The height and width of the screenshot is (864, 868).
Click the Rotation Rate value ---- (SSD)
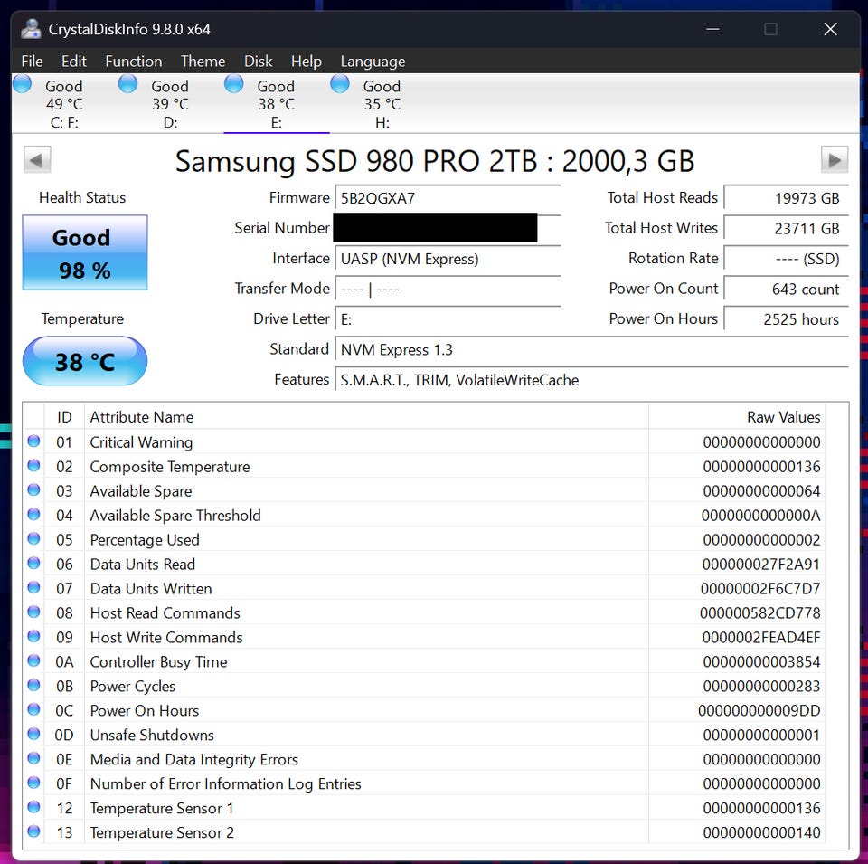pos(786,259)
